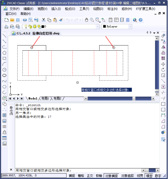Select the Erase tool
This screenshot has width=168, height=179.
pyautogui.click(x=163, y=36)
